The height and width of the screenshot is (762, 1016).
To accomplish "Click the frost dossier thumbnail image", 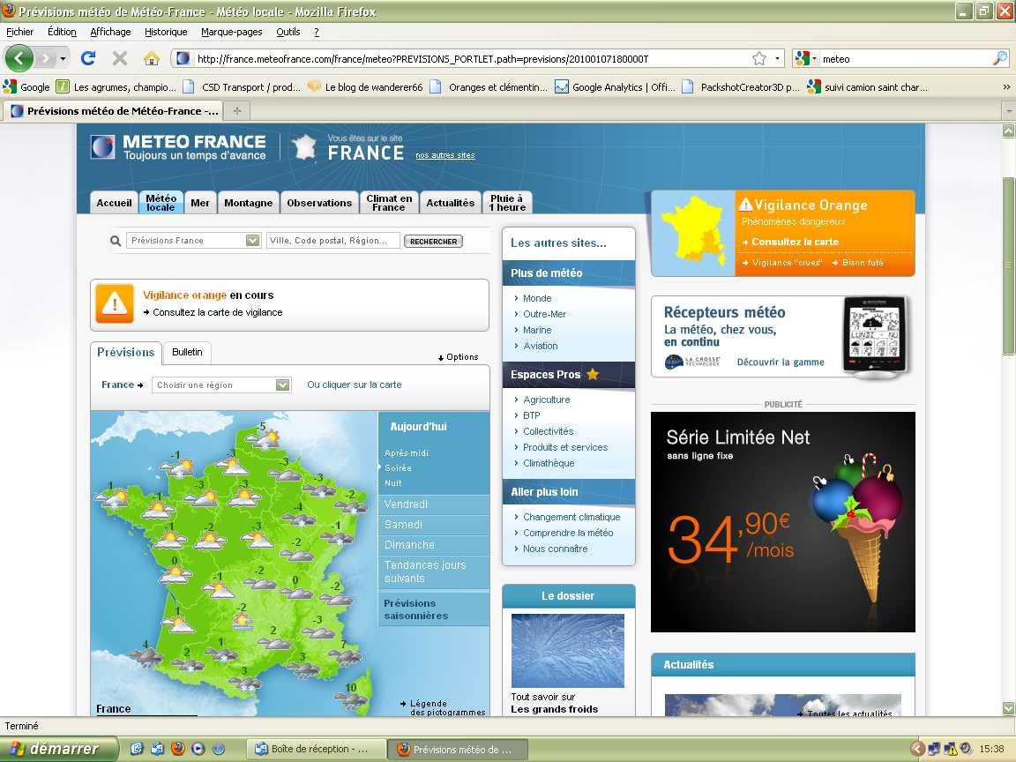I will pos(568,651).
